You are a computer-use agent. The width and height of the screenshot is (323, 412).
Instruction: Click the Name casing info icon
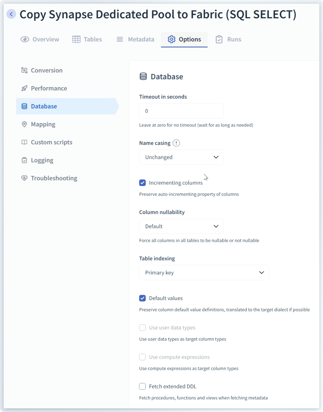click(176, 143)
